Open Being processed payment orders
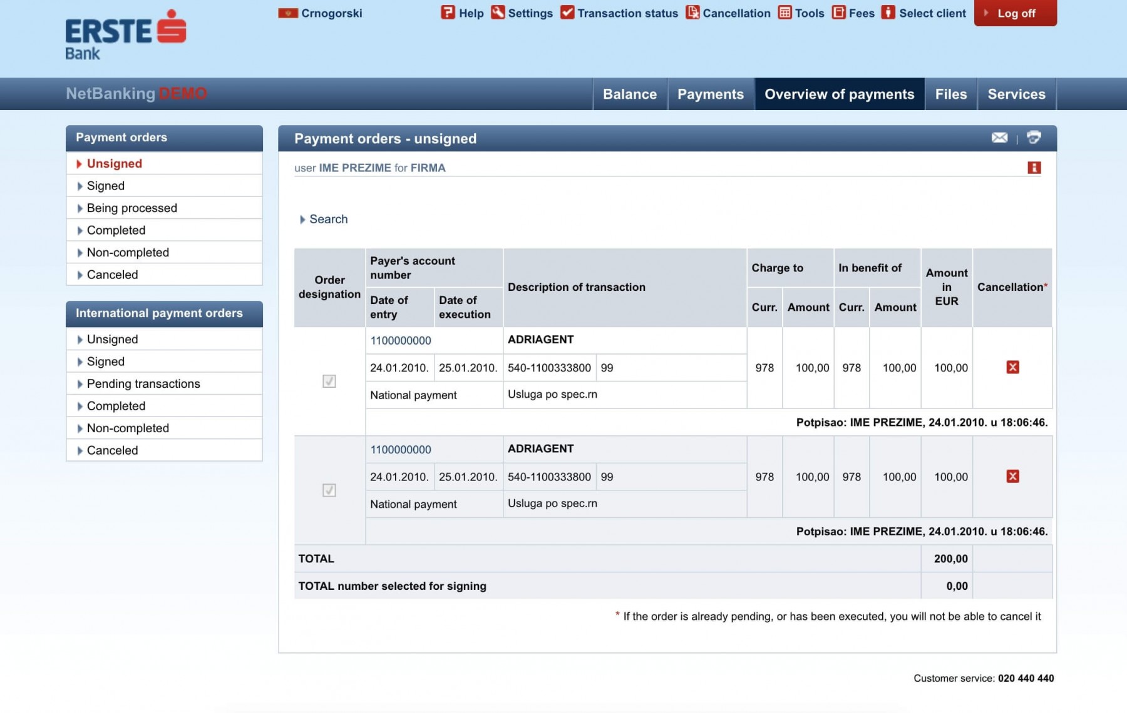The height and width of the screenshot is (713, 1127). point(131,208)
